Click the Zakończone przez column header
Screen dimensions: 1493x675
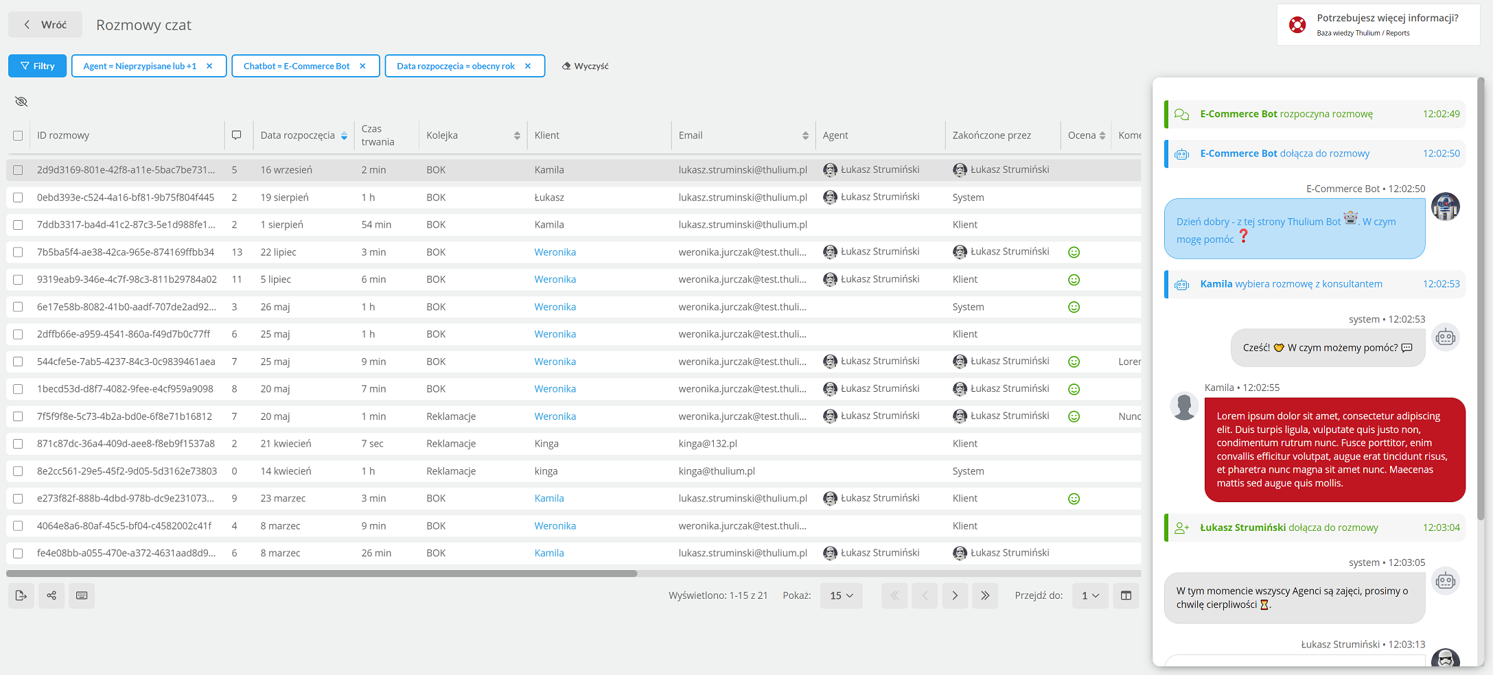[991, 135]
